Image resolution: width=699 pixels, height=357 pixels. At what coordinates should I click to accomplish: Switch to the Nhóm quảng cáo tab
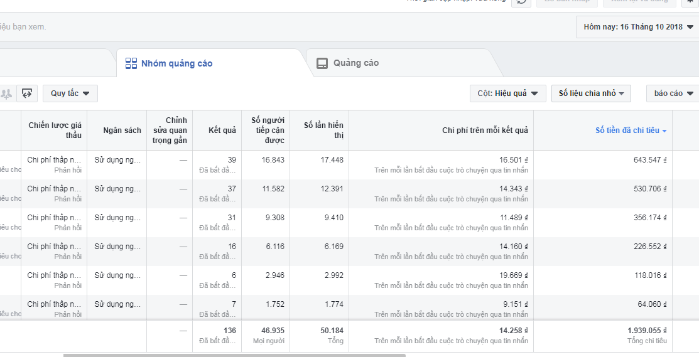point(170,63)
